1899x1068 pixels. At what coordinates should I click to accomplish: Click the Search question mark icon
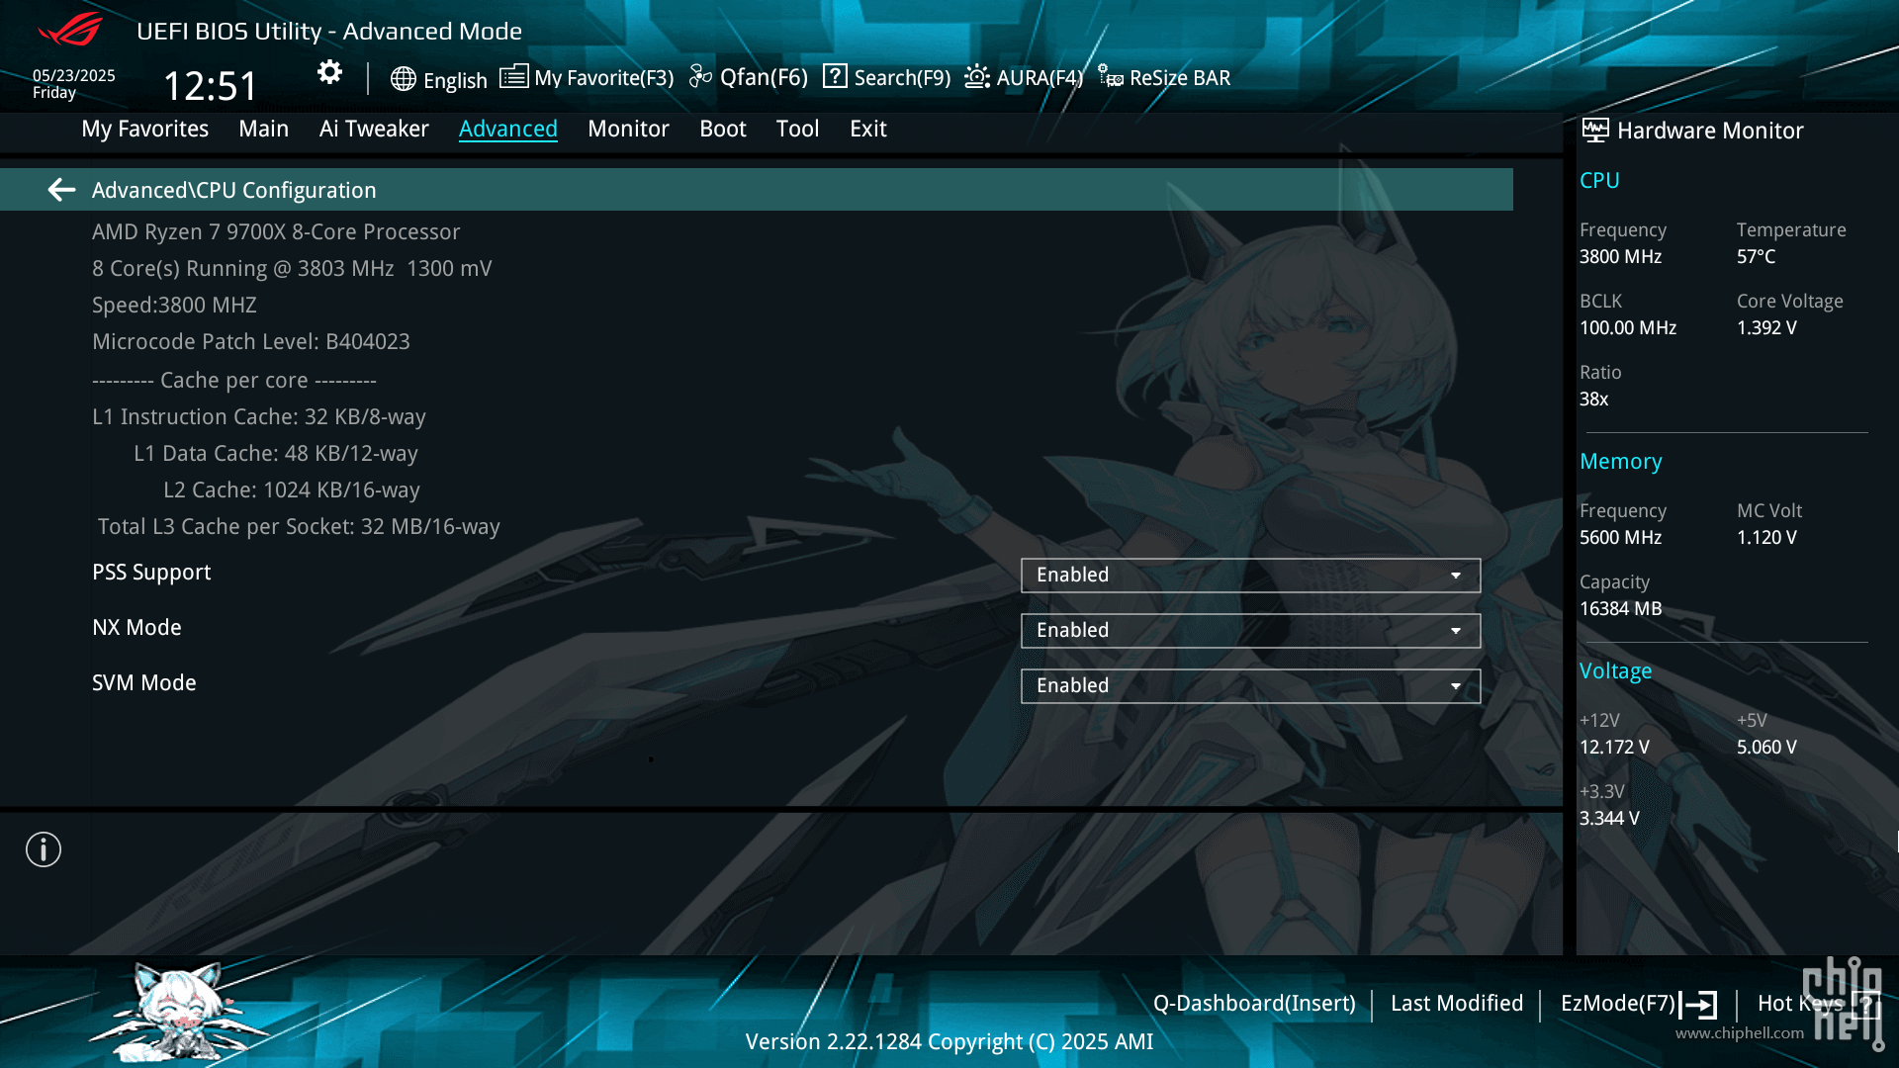(x=835, y=77)
